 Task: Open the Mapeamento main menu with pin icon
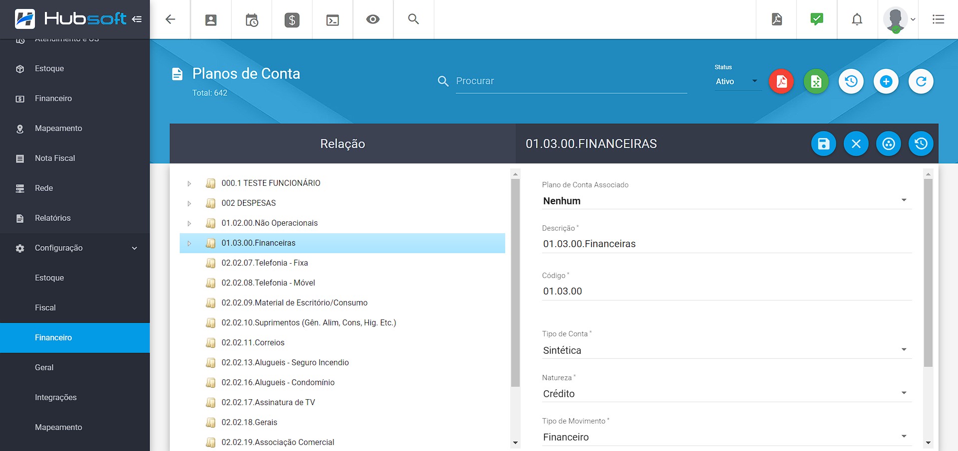coord(75,129)
